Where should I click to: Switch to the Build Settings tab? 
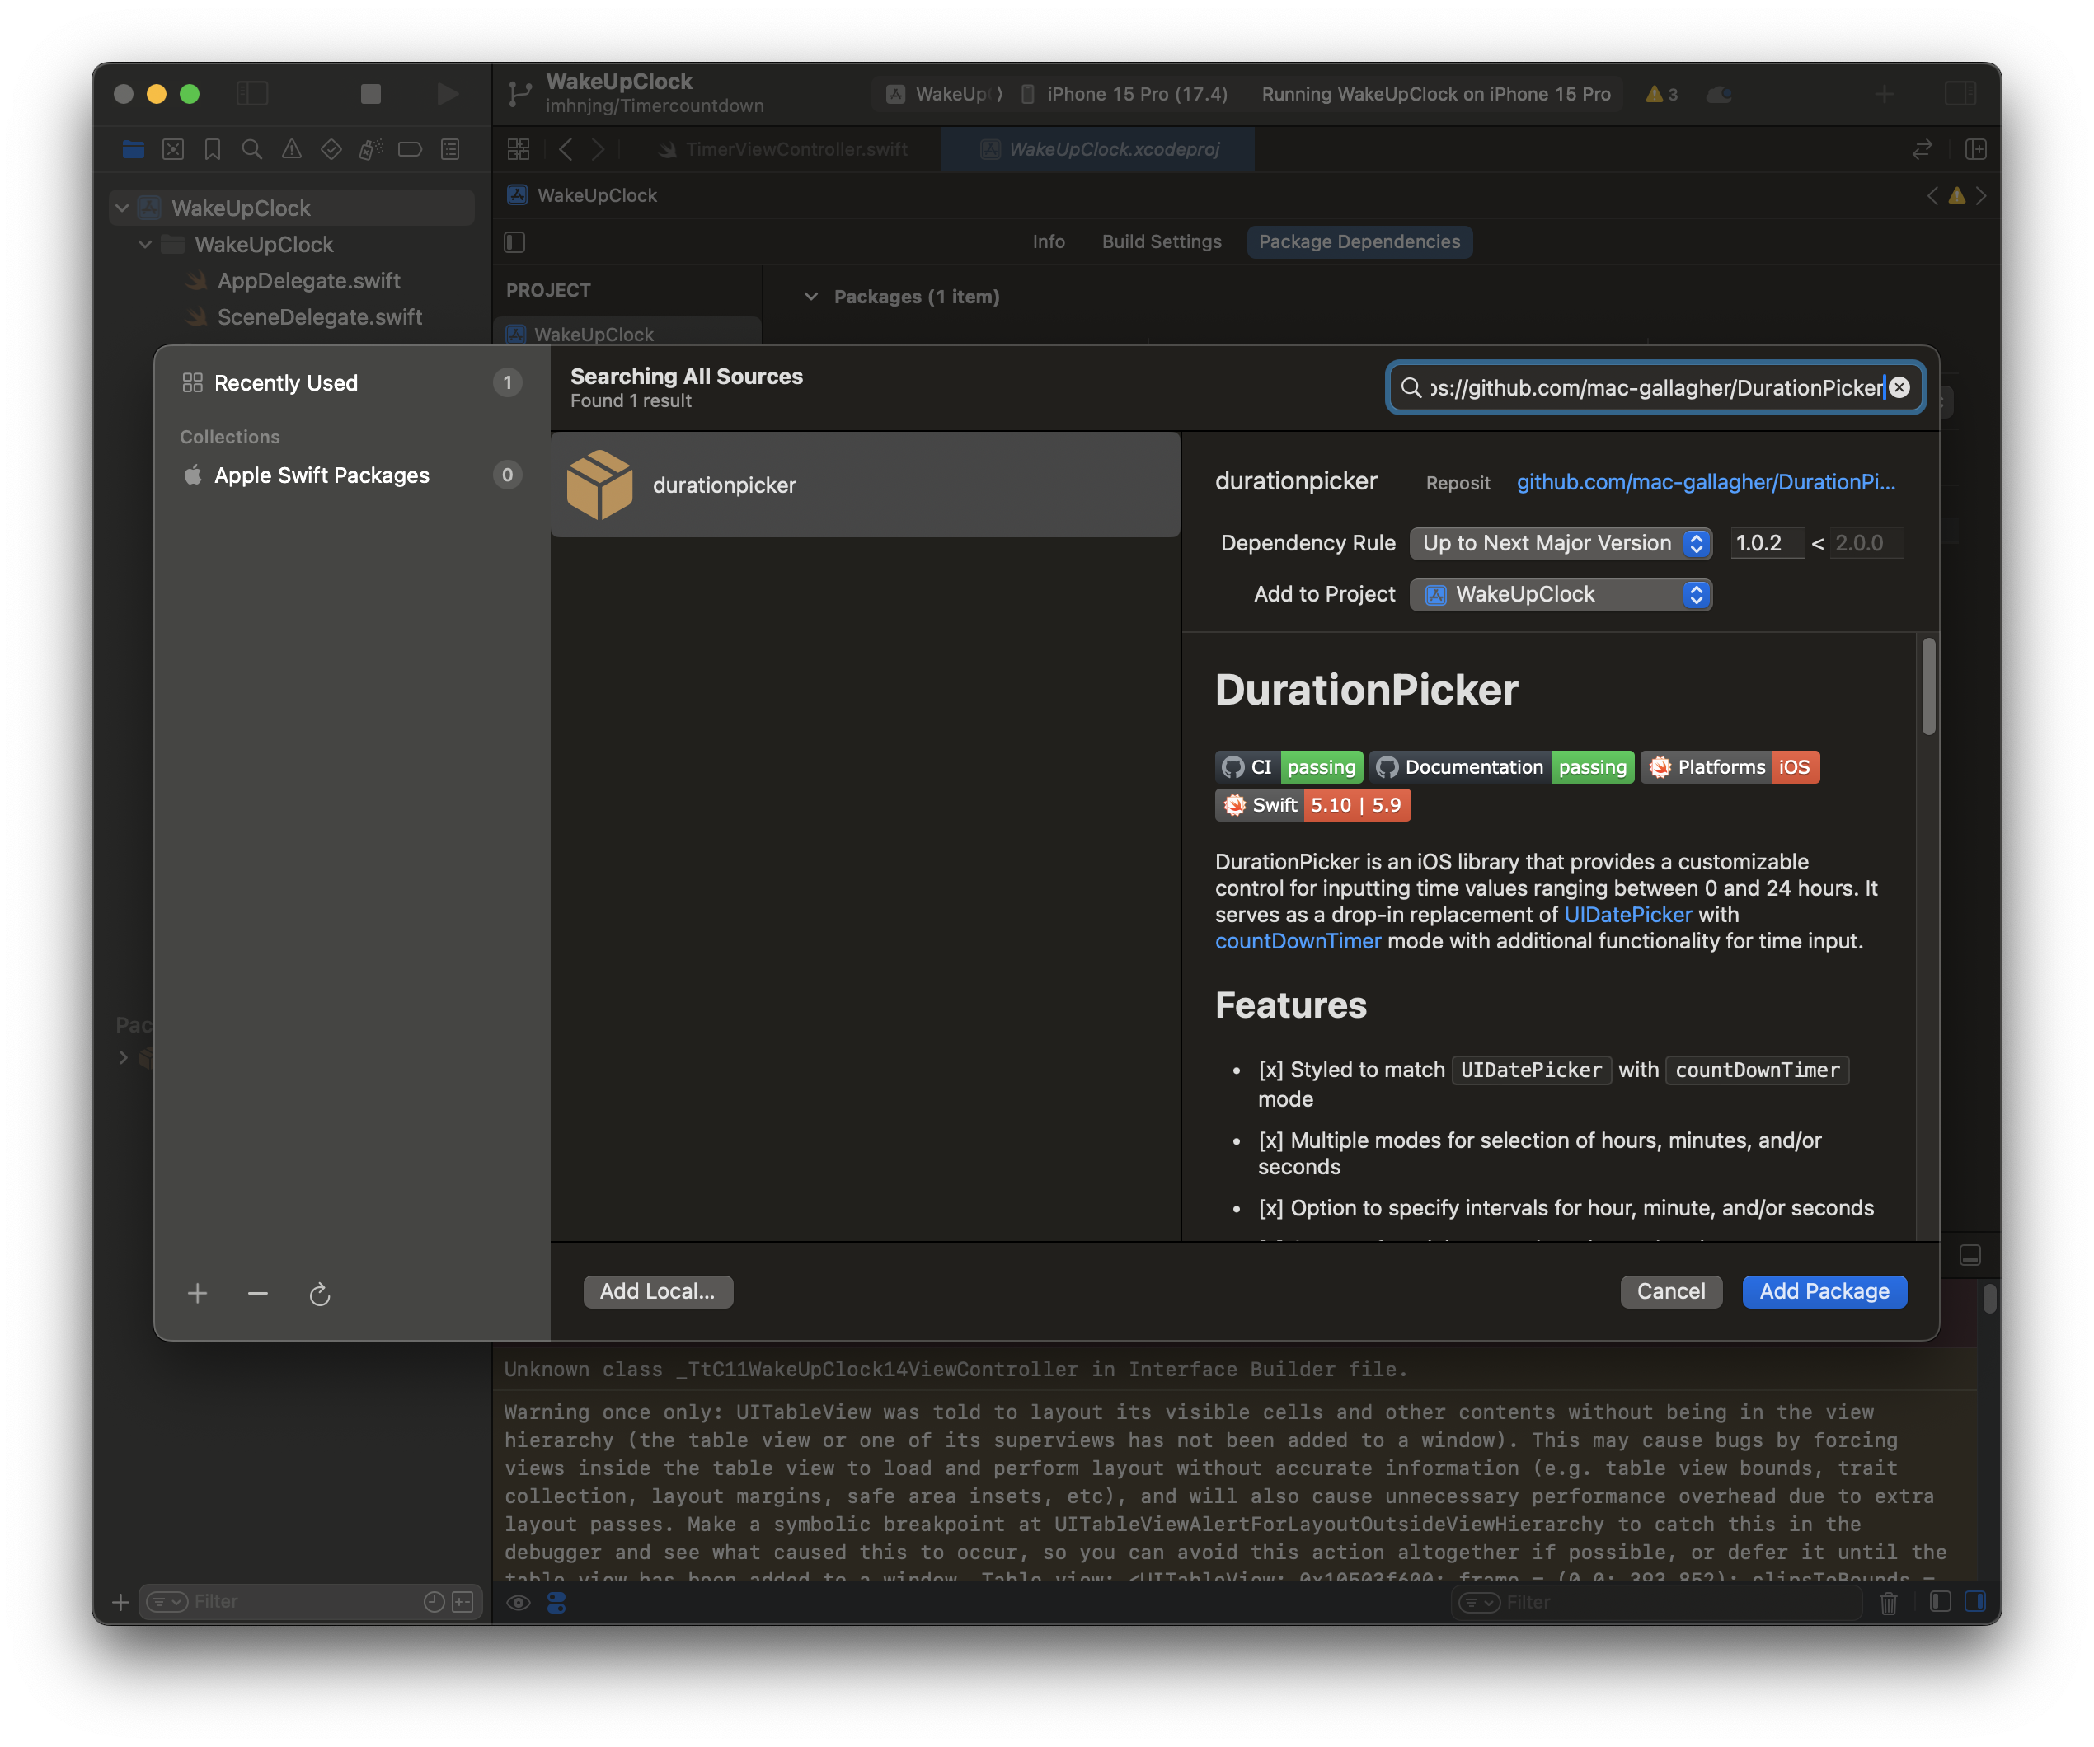[1161, 241]
